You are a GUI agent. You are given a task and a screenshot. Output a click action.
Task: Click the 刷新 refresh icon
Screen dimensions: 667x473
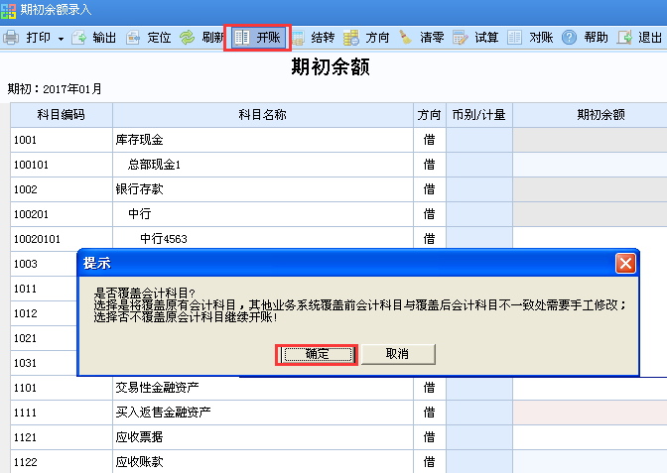[187, 38]
